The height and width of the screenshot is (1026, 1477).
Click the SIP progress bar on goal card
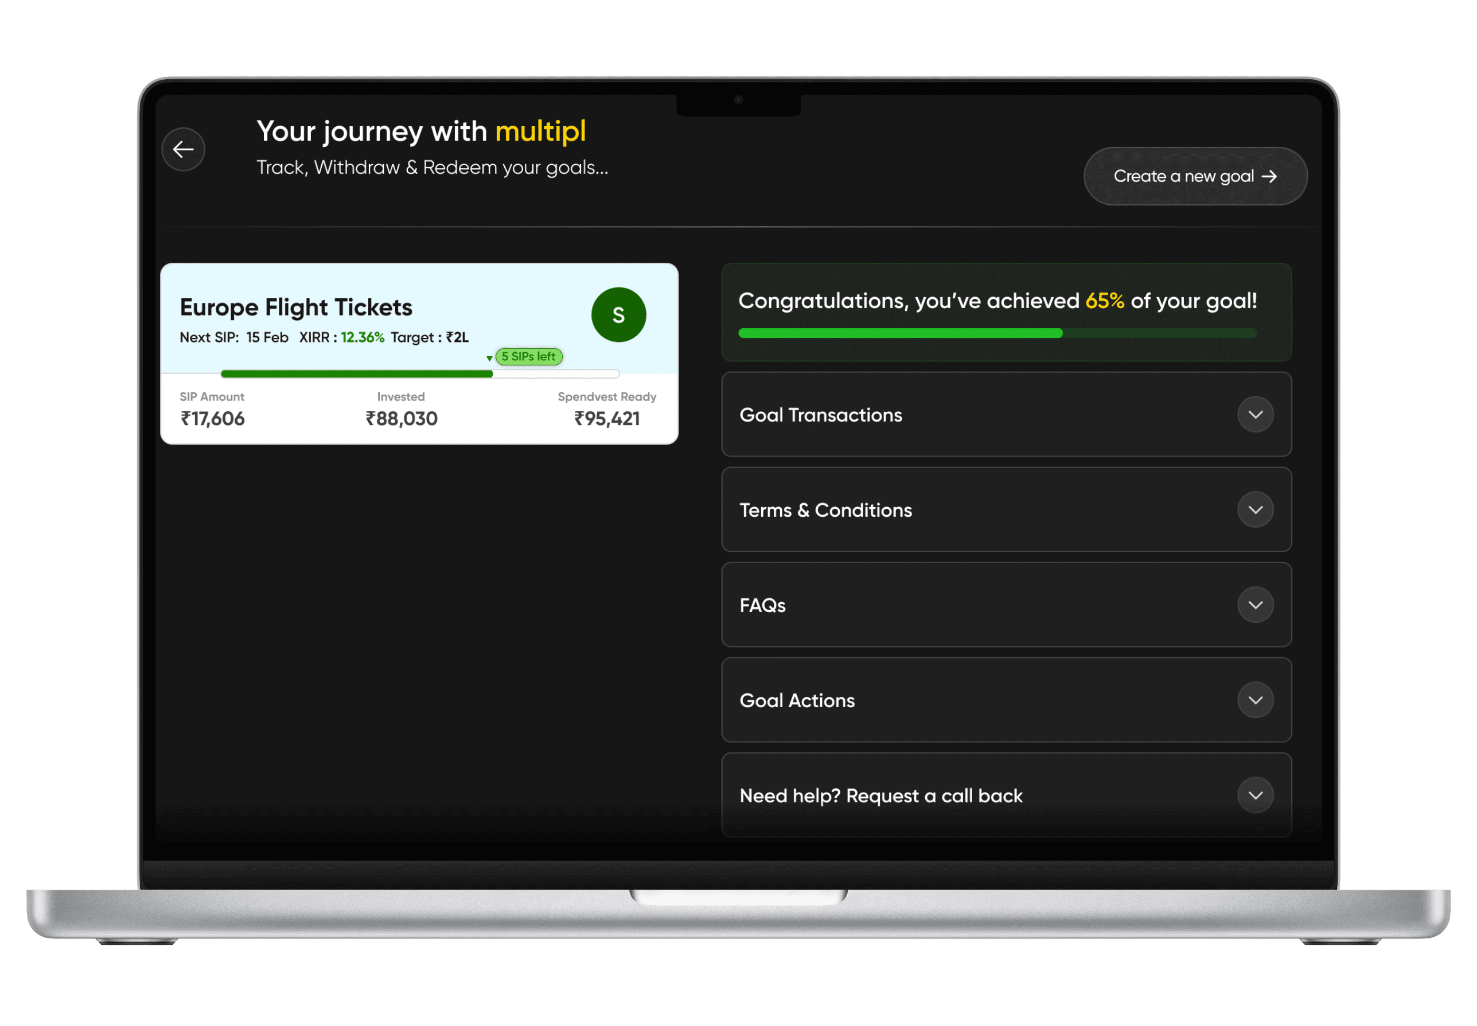coord(419,374)
